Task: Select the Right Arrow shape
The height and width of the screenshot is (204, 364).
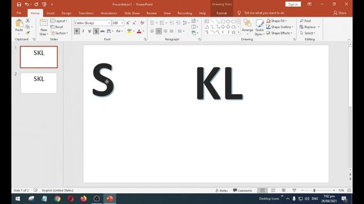Action: 223,27
